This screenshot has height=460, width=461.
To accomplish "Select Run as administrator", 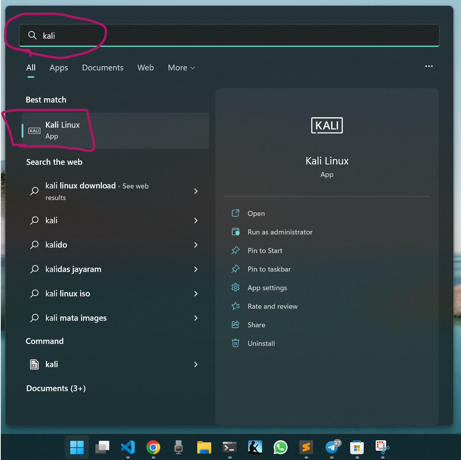I will tap(280, 232).
